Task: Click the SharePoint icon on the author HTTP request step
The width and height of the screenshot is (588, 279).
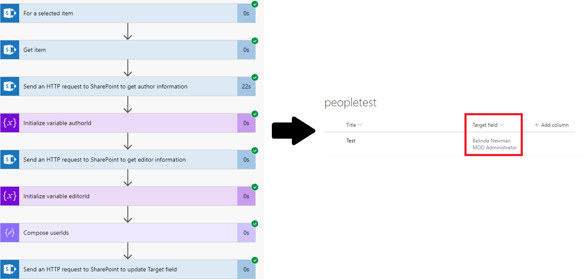Action: [9, 86]
